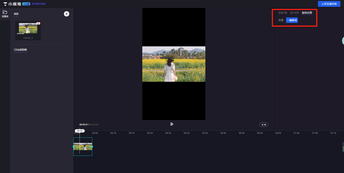Click 上传至素材库 upload button
The width and height of the screenshot is (344, 173).
(x=329, y=4)
